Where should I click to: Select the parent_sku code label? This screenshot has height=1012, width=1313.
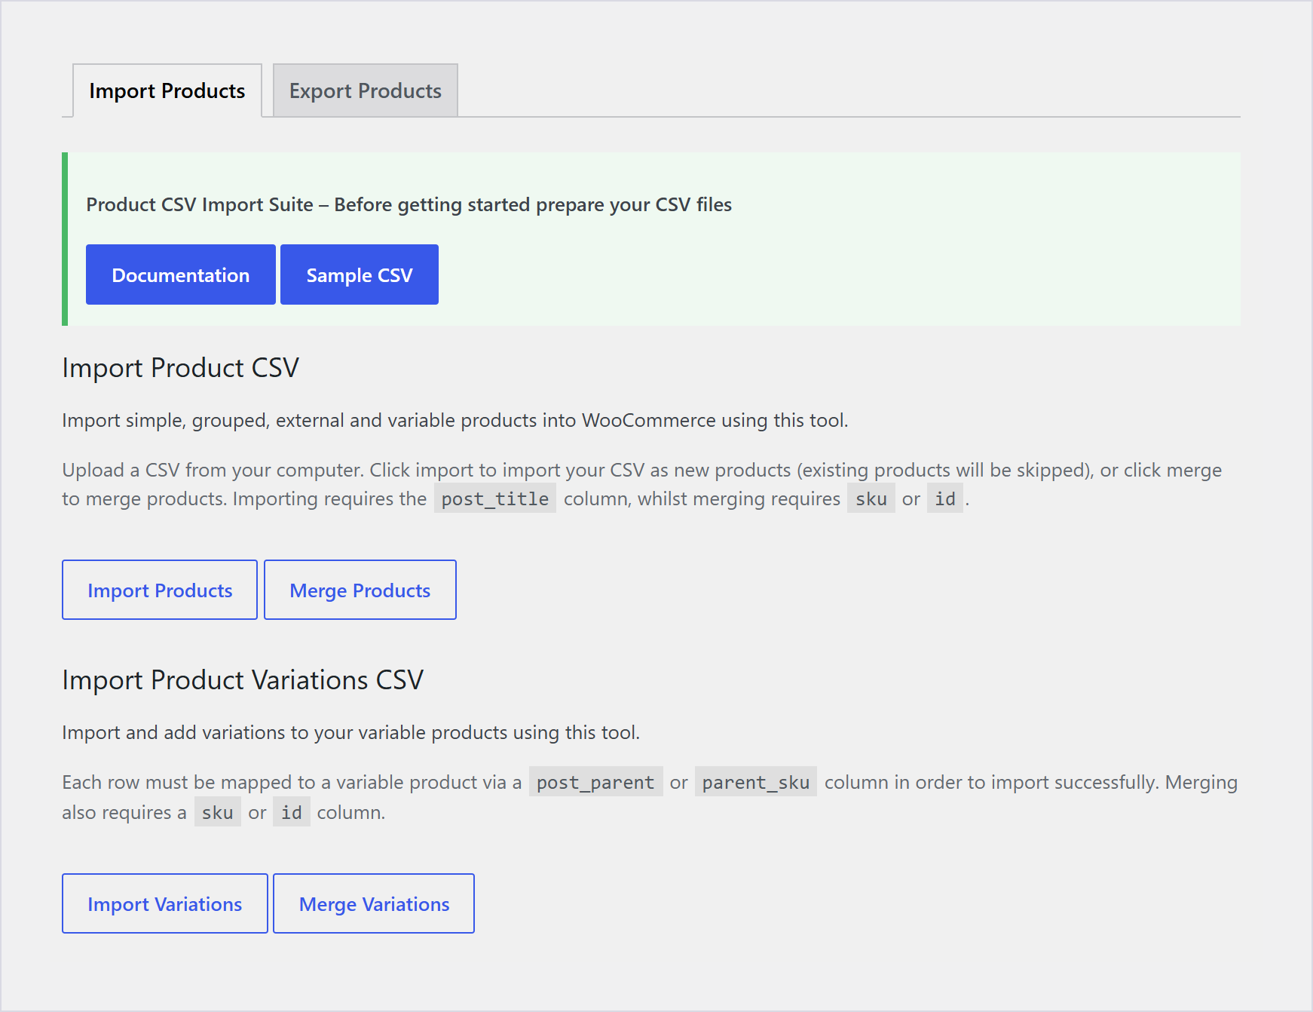click(756, 782)
